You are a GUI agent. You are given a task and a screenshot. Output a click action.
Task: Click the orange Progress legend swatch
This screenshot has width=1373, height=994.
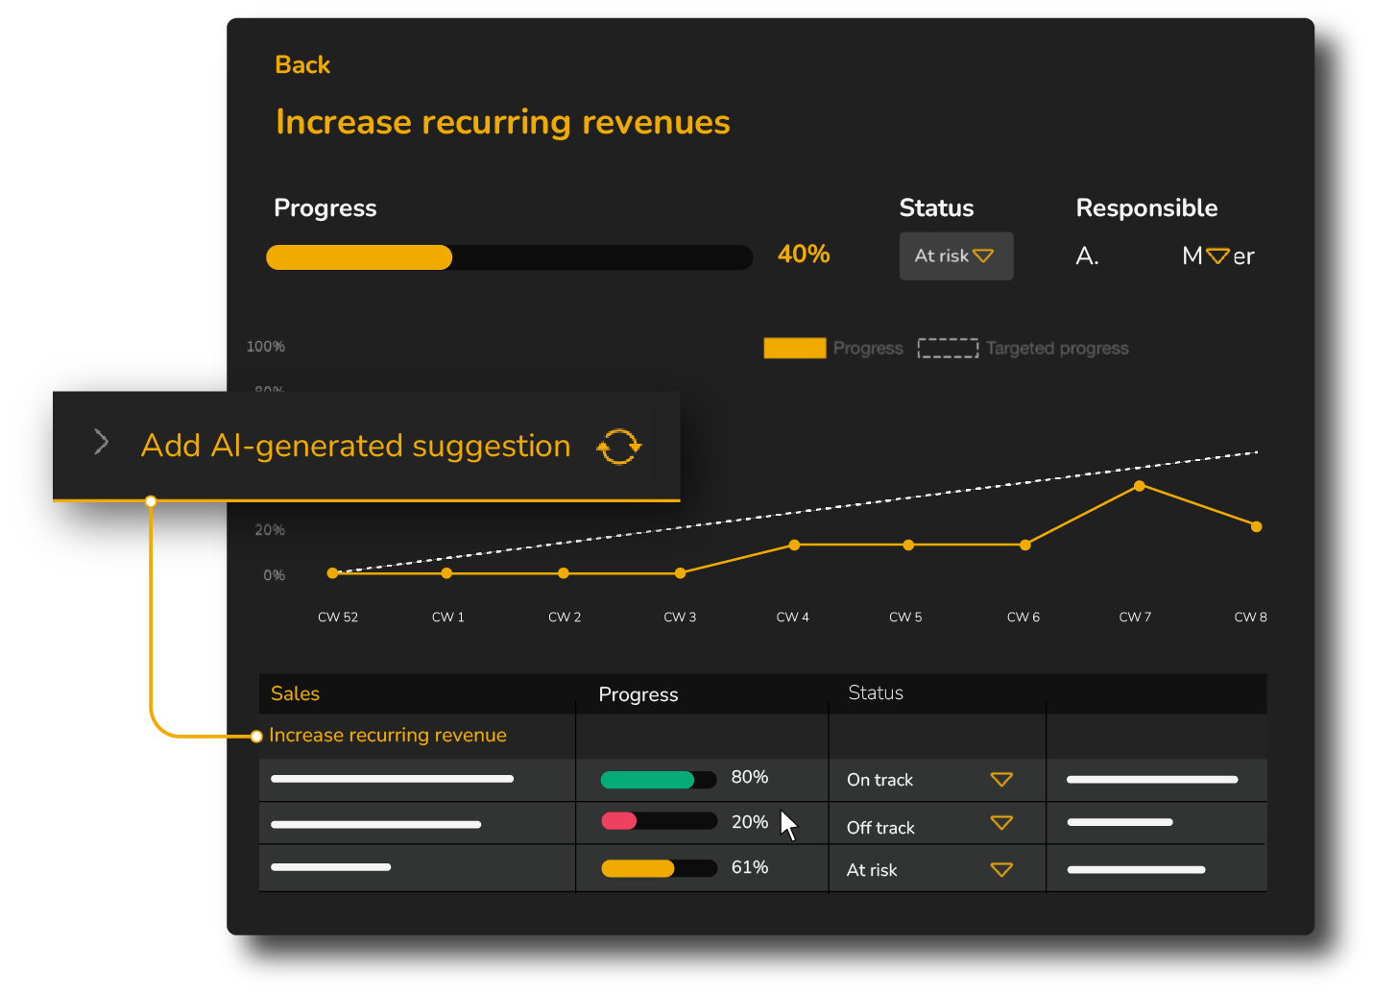point(794,348)
